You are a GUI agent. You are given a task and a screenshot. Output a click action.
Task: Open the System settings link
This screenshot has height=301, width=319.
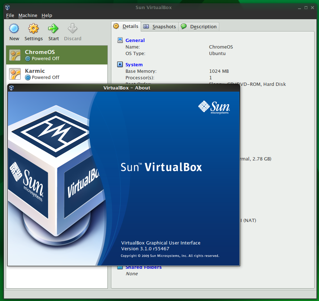(134, 64)
